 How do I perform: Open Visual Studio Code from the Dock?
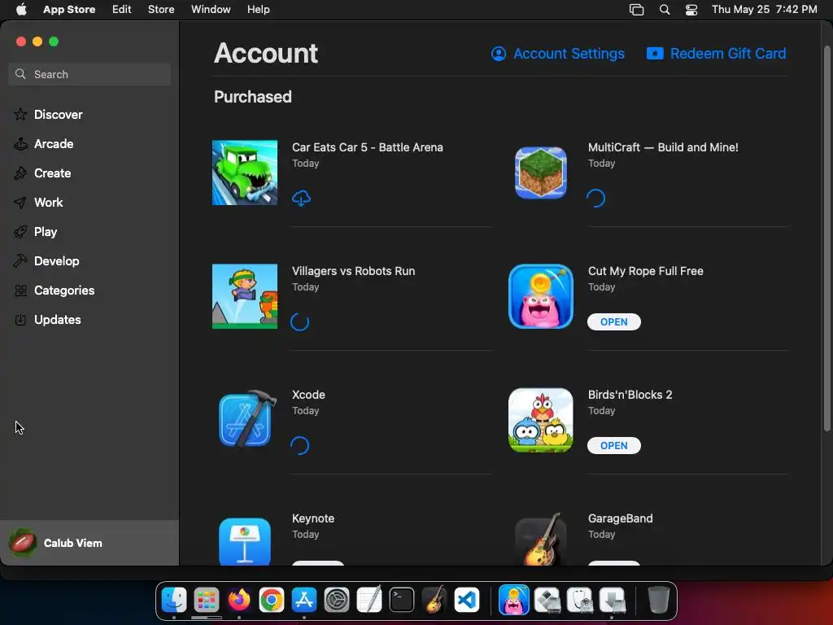click(x=467, y=600)
